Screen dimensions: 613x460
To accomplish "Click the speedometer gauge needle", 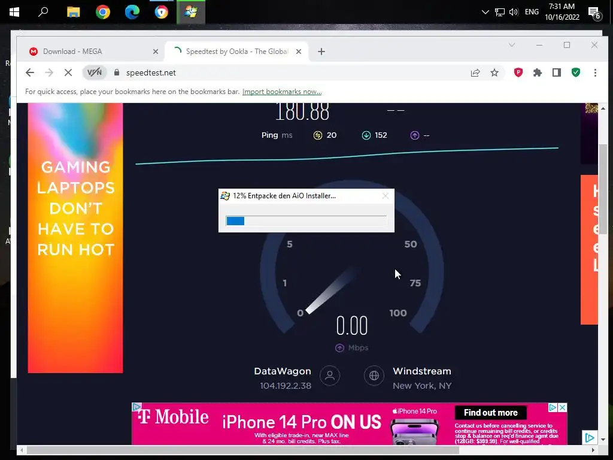I will pos(332,290).
